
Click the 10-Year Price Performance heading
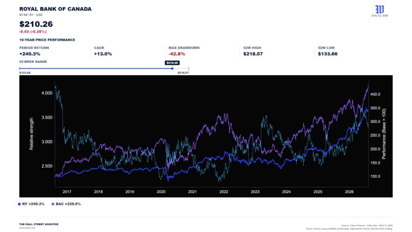(x=47, y=40)
